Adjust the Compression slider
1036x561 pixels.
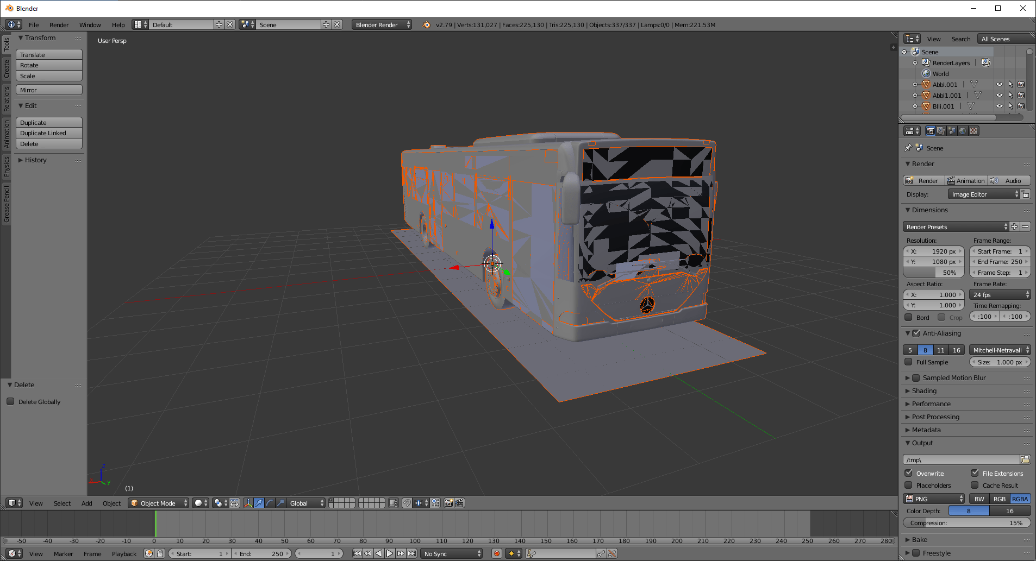pyautogui.click(x=967, y=523)
